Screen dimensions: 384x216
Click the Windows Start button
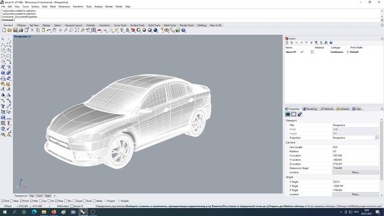point(4,212)
